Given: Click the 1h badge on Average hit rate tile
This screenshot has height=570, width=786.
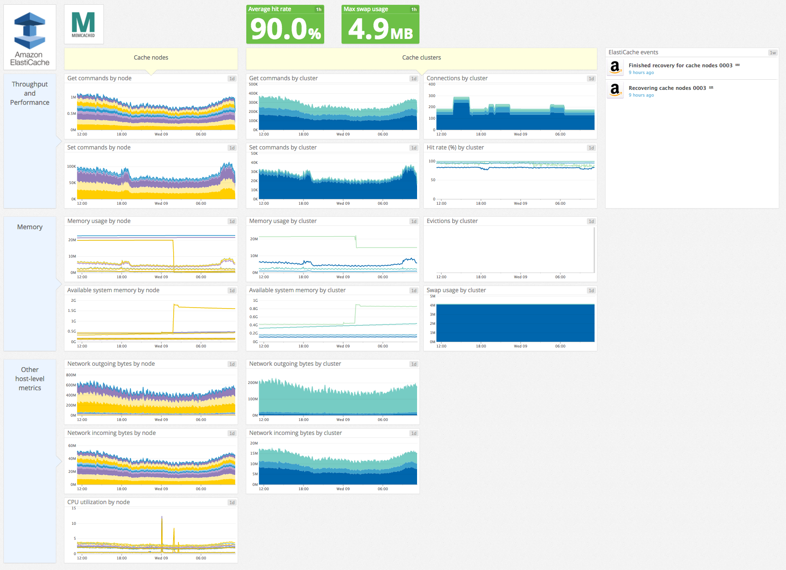Looking at the screenshot, I should click(317, 9).
